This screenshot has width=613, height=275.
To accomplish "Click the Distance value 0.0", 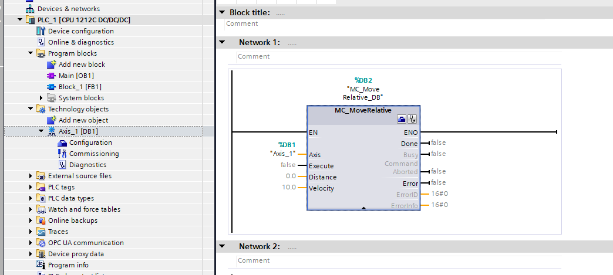I will pos(291,176).
